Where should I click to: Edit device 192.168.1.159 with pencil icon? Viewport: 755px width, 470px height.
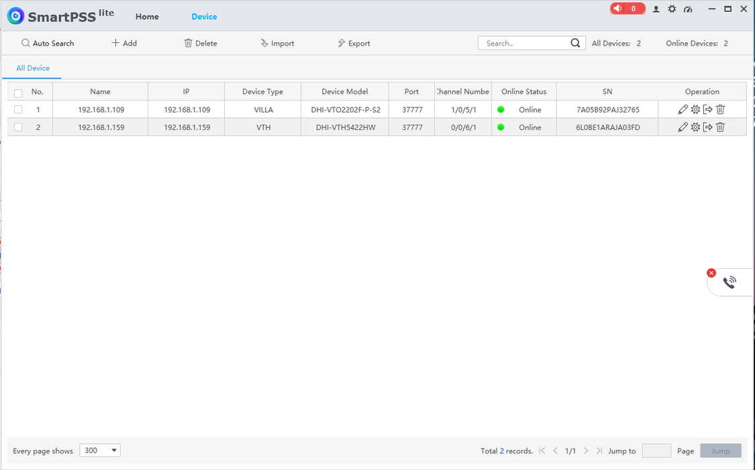(x=683, y=127)
